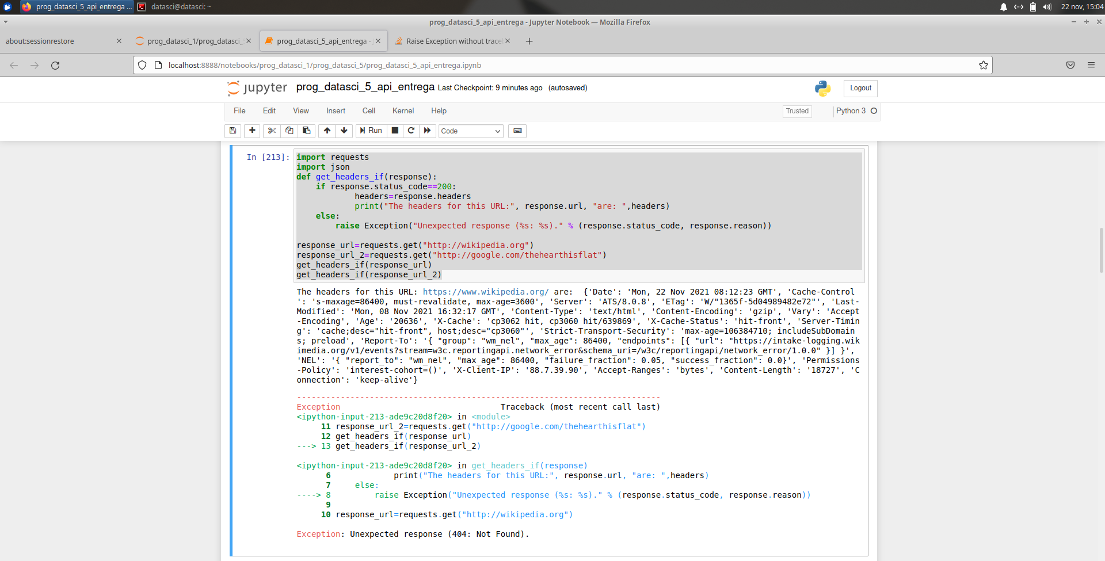Open the View menu

coord(301,111)
